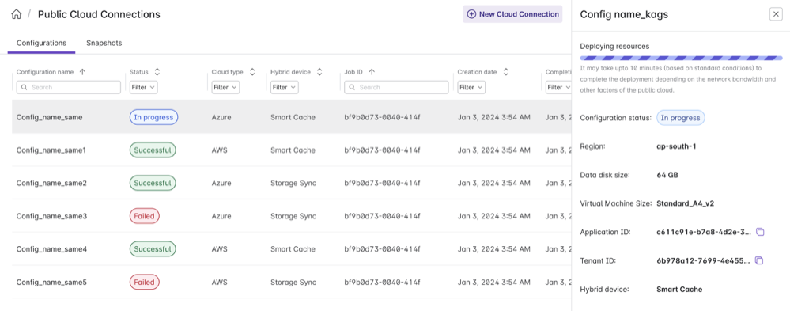
Task: Click the Config name_kags panel title
Action: pos(624,14)
